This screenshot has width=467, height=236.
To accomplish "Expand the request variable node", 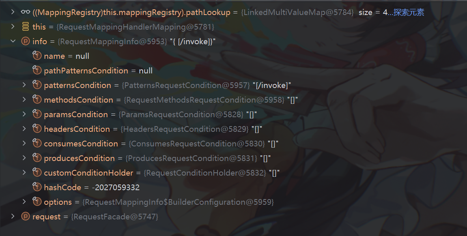I will [x=13, y=217].
